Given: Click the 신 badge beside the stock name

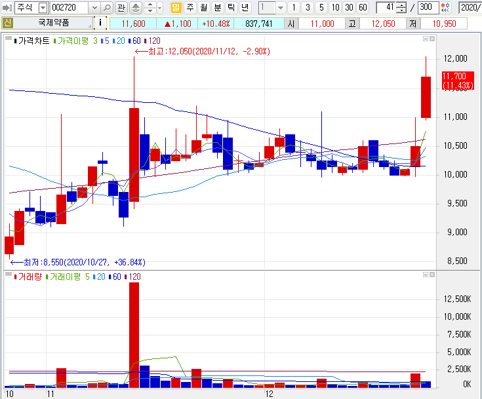Looking at the screenshot, I should [8, 23].
